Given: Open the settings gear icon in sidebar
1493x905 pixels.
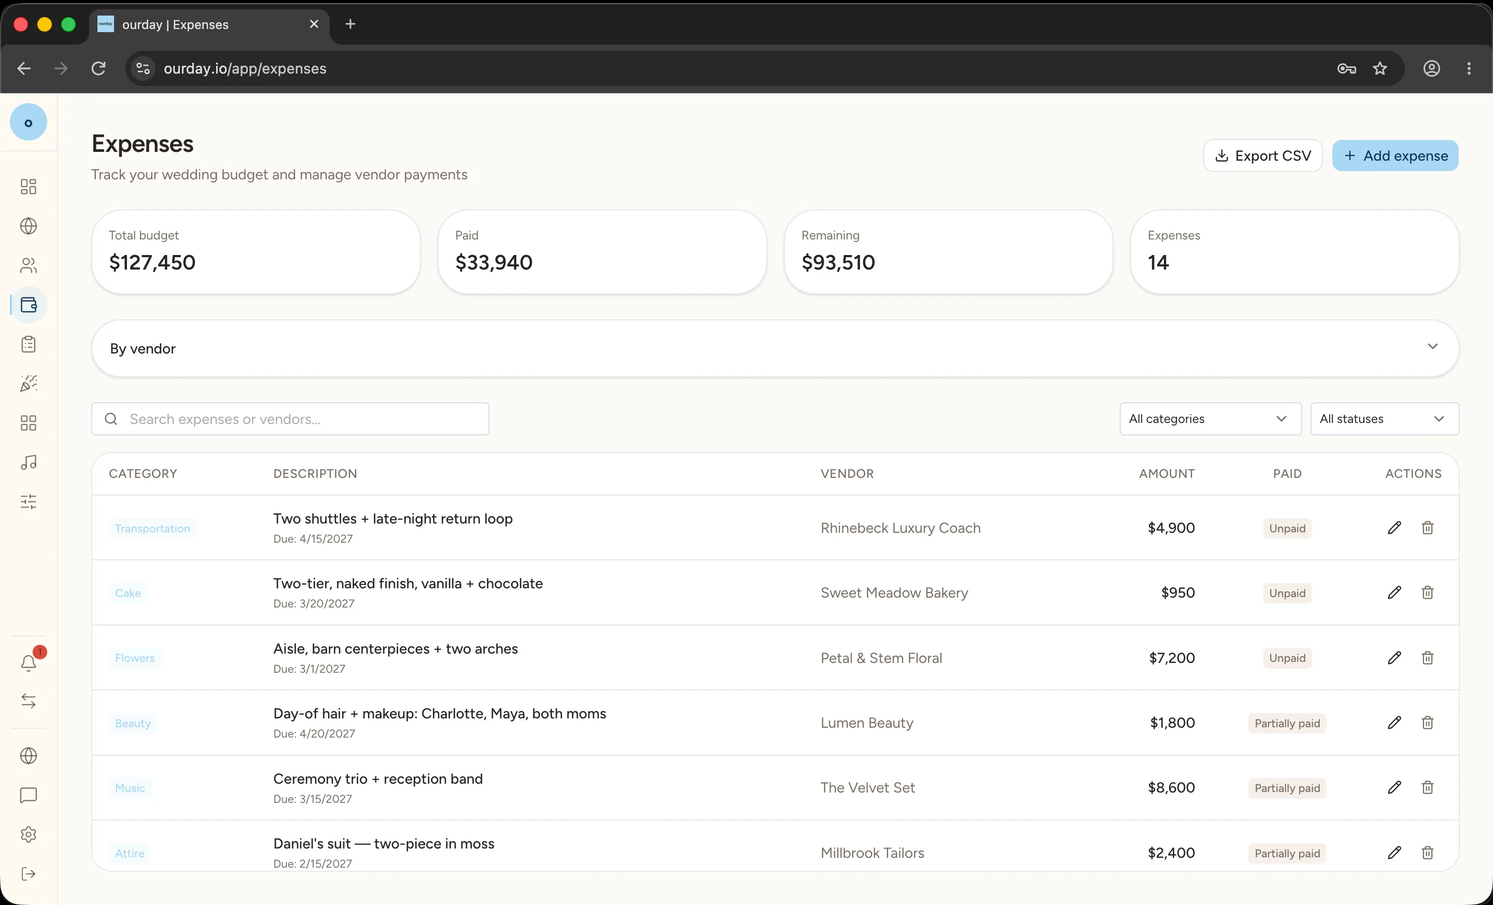Looking at the screenshot, I should [29, 835].
